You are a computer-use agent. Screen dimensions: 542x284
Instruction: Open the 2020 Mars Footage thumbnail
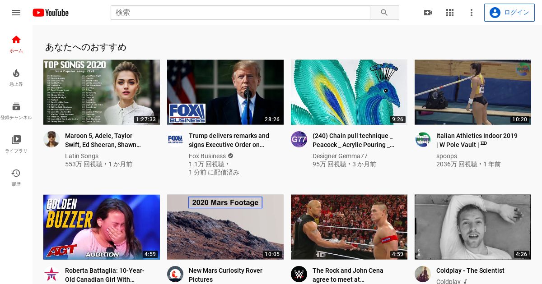point(225,227)
